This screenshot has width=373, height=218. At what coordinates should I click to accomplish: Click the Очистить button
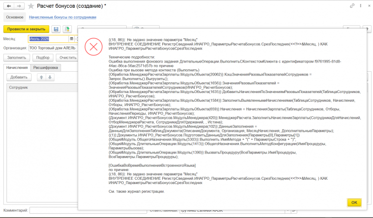68,58
